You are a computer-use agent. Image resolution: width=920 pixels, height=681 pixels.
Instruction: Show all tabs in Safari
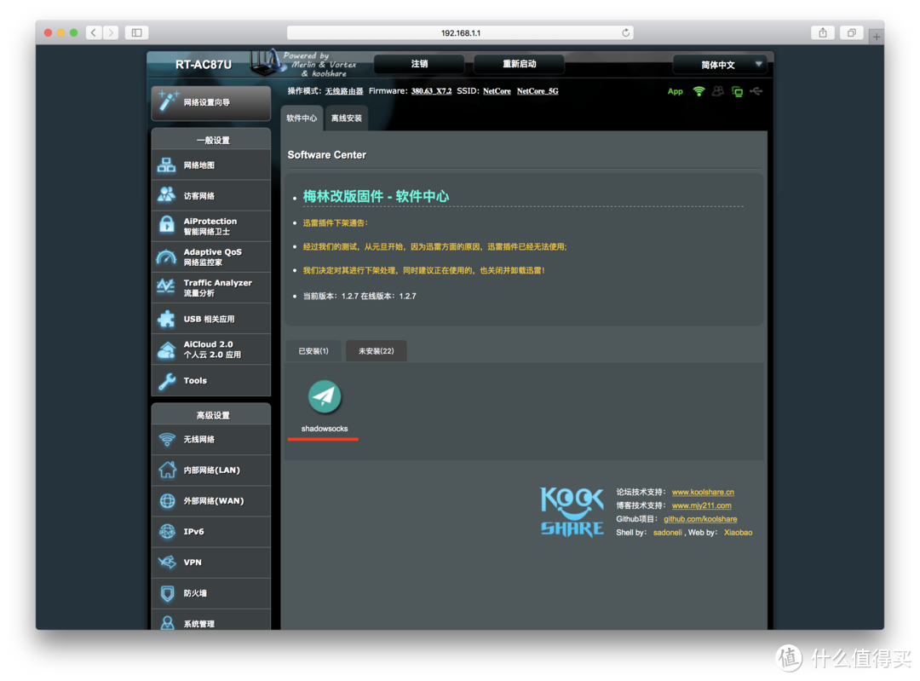pyautogui.click(x=851, y=33)
